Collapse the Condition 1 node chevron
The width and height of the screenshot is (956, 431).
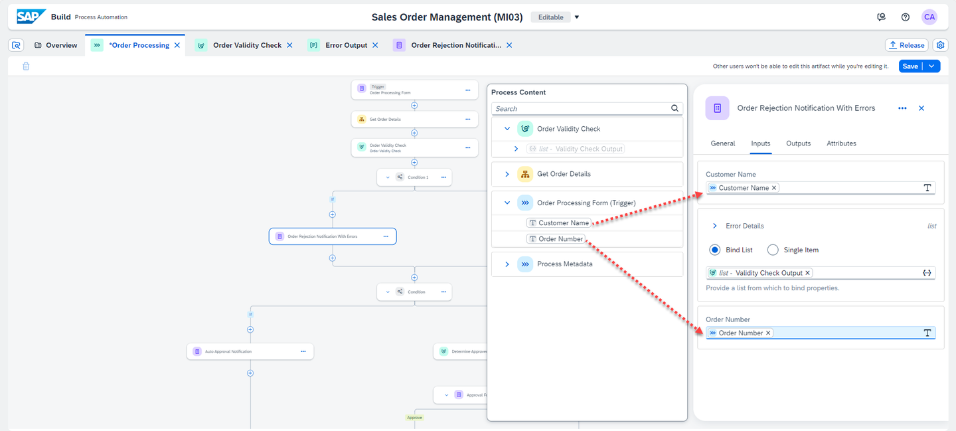388,177
